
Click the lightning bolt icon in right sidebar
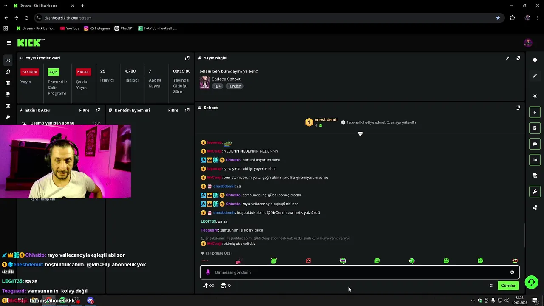coord(535,112)
